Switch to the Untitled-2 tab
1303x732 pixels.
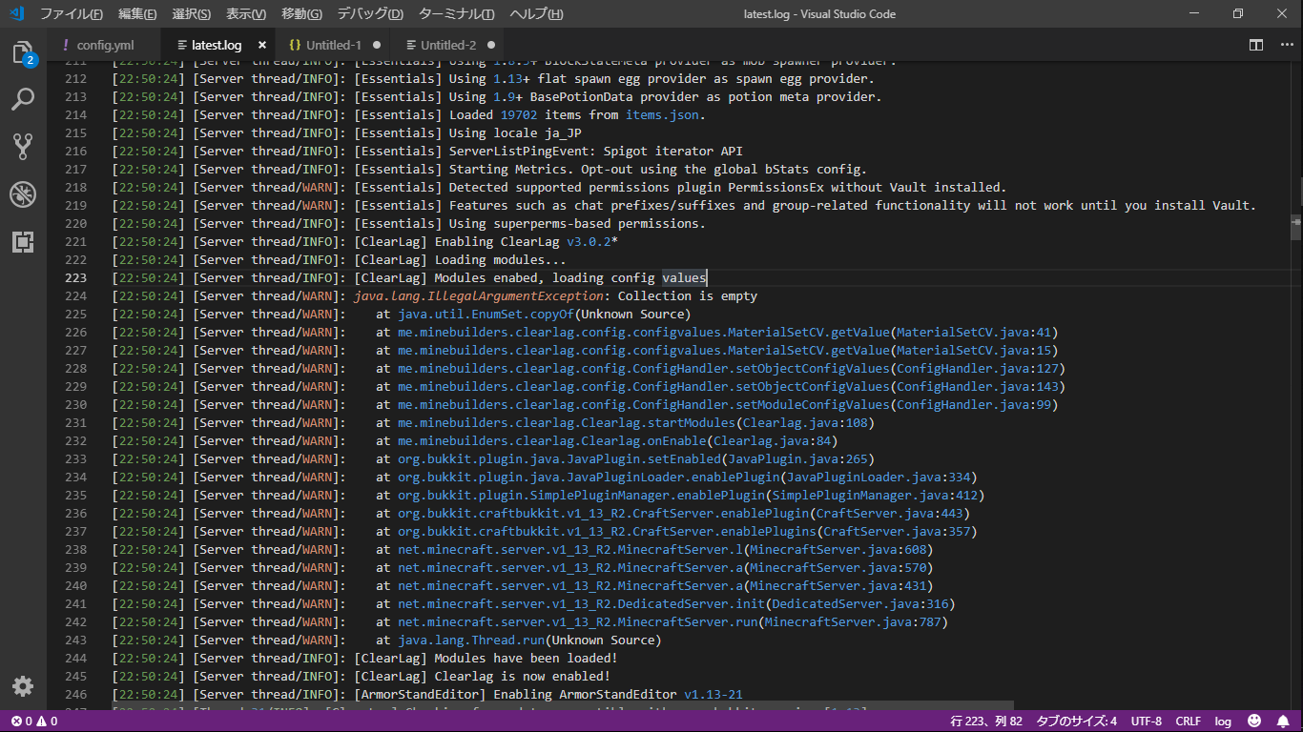click(x=448, y=45)
